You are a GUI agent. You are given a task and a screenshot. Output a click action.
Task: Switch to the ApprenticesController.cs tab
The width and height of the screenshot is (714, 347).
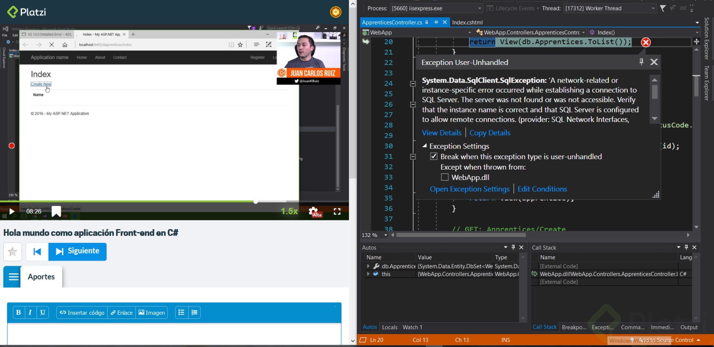(392, 22)
